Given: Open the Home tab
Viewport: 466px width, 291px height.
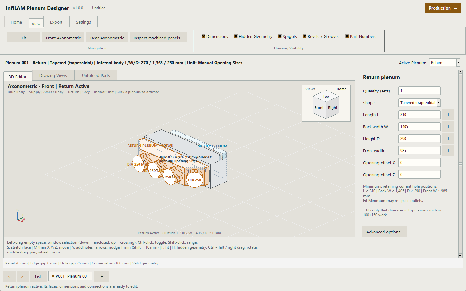Looking at the screenshot, I should [17, 22].
